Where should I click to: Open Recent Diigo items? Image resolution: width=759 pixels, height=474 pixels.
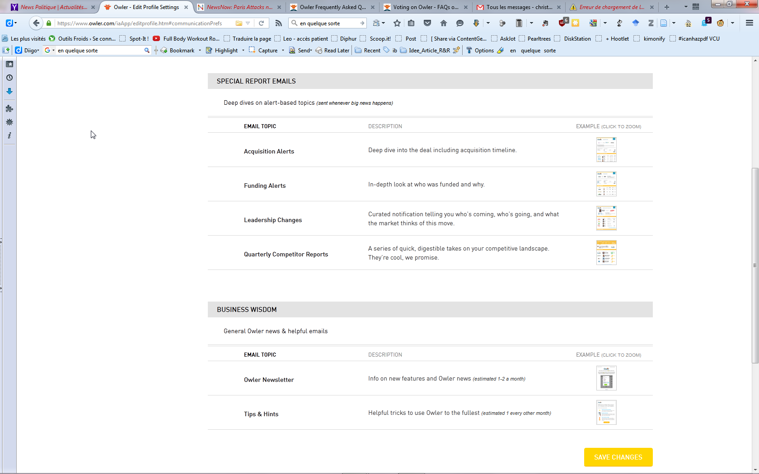click(x=368, y=51)
